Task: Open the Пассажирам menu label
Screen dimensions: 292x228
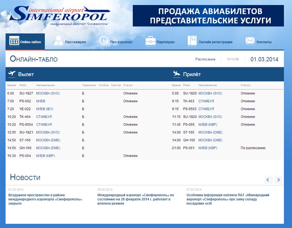Action: click(76, 42)
